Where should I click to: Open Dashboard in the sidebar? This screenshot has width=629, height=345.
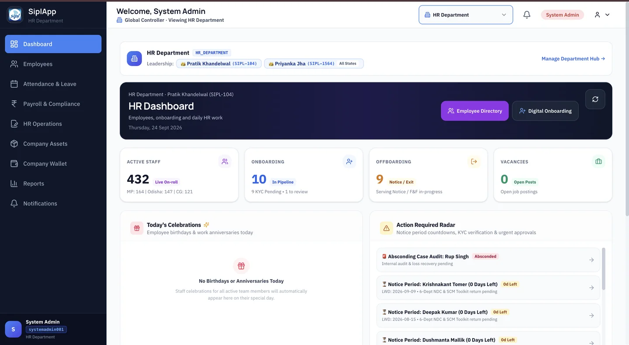pyautogui.click(x=53, y=44)
